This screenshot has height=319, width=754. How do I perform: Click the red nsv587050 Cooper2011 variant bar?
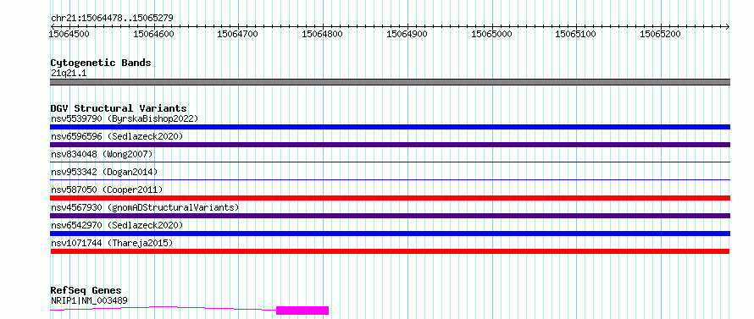click(390, 198)
